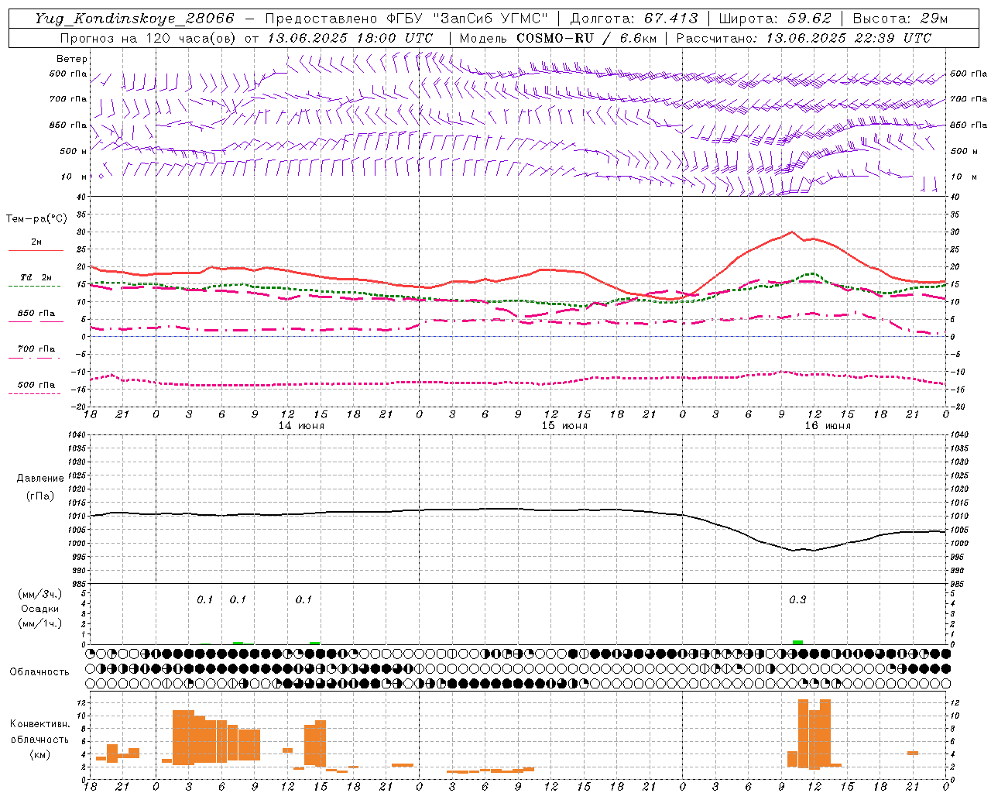Click the 'Долгота: 67.413' longitude value
991x793 pixels.
click(634, 19)
